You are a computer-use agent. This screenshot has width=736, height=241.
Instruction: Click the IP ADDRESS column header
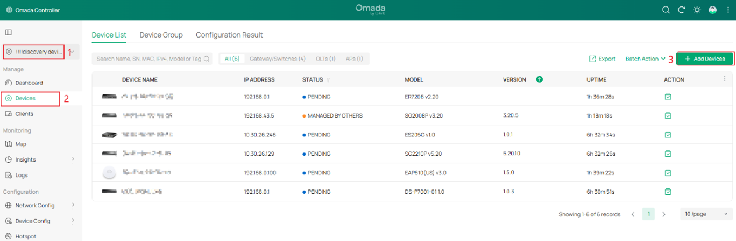[x=259, y=79]
